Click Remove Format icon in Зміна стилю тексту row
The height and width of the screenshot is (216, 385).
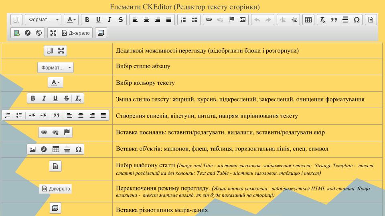pyautogui.click(x=78, y=98)
